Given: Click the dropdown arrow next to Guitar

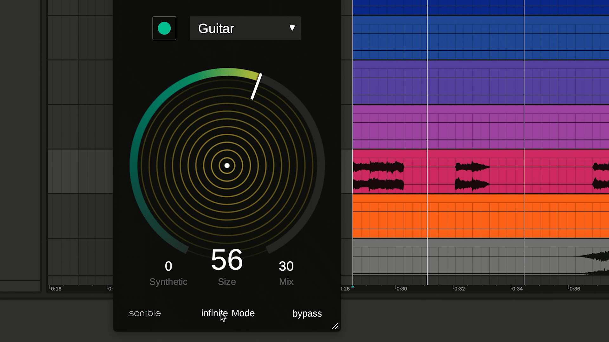Looking at the screenshot, I should [x=292, y=28].
